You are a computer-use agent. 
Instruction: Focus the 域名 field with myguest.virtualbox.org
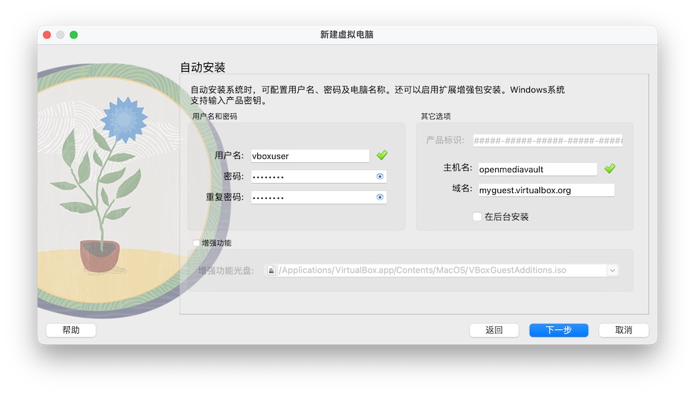pyautogui.click(x=545, y=190)
